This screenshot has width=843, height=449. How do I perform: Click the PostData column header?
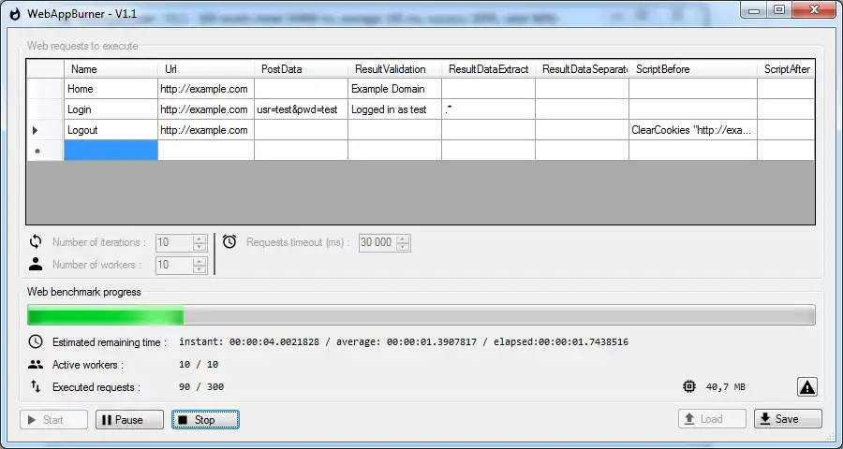[301, 68]
